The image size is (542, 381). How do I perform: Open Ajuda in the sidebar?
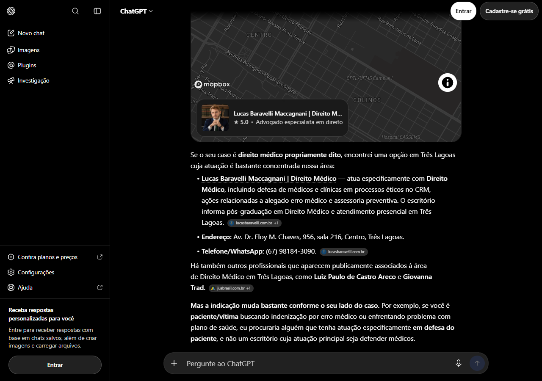(55, 287)
